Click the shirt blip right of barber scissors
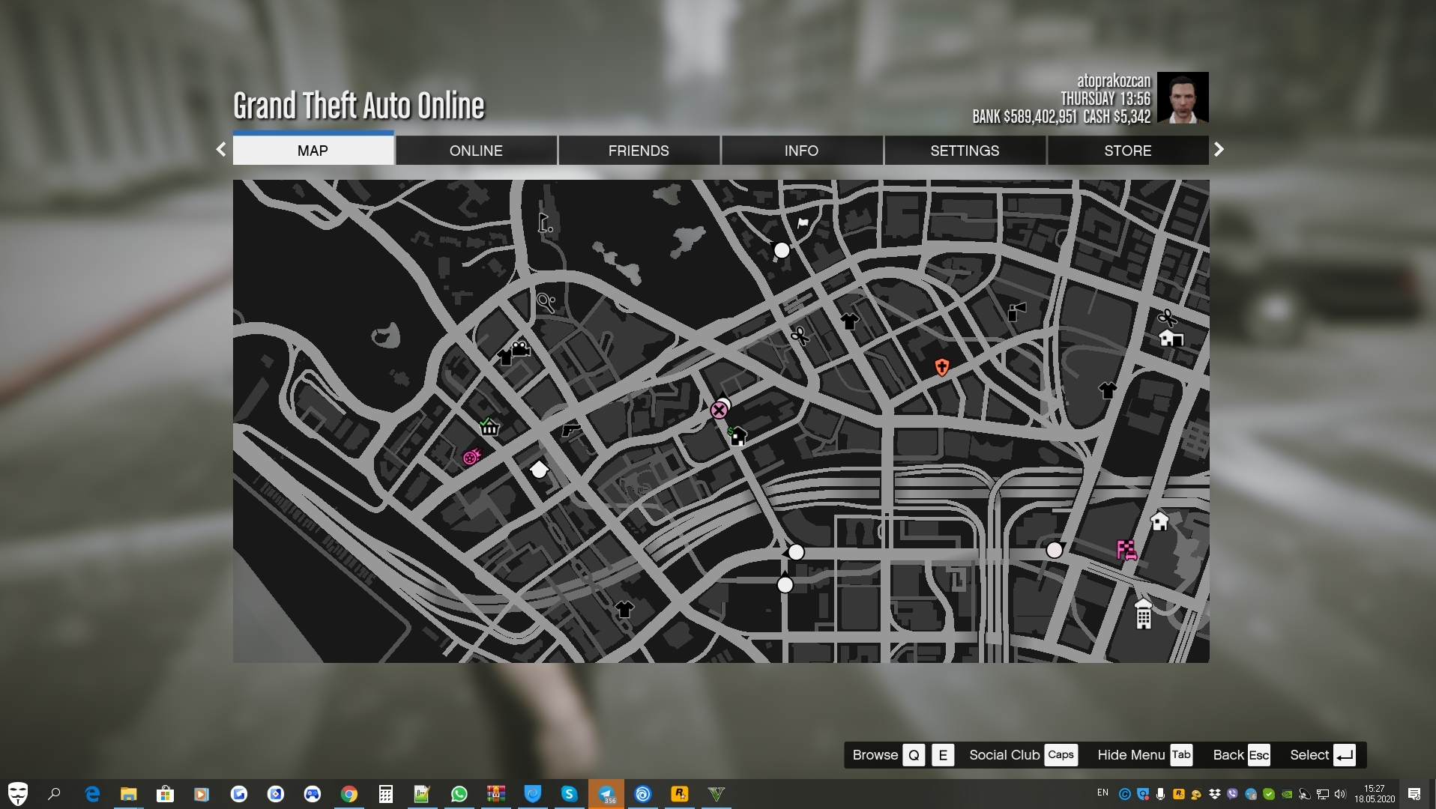This screenshot has height=809, width=1436. pos(849,321)
